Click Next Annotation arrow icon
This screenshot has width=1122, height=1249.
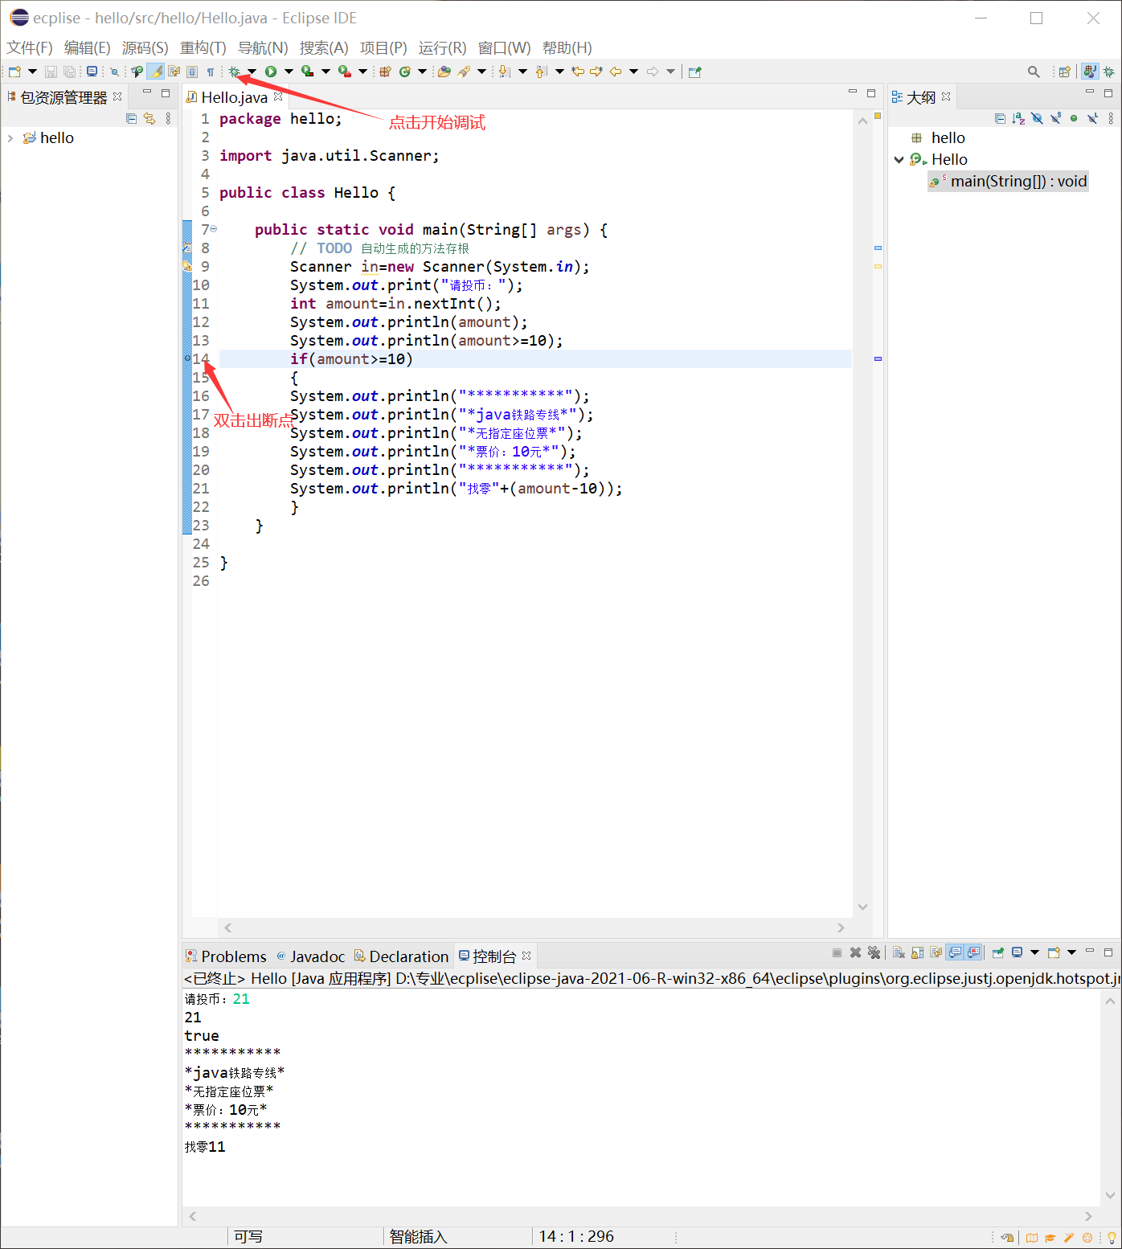pyautogui.click(x=503, y=72)
